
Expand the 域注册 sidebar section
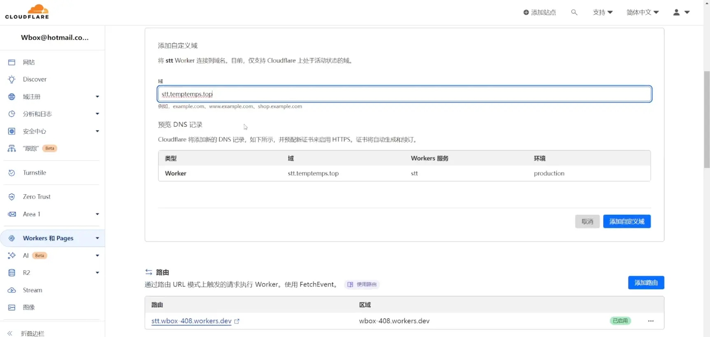coord(97,97)
